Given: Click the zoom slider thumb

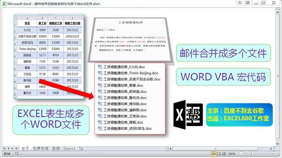Looking at the screenshot, I should [252, 154].
